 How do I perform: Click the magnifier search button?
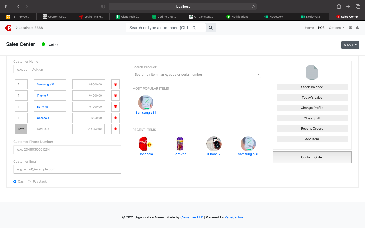click(x=211, y=28)
